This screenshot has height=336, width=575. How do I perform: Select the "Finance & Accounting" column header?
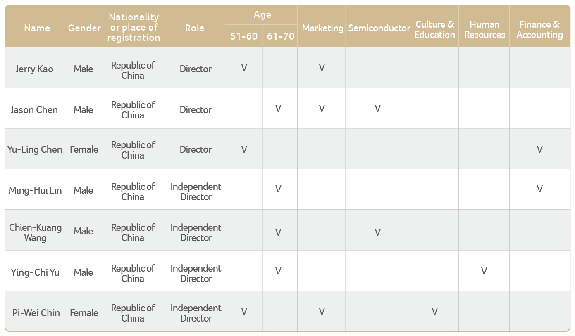[x=539, y=29]
